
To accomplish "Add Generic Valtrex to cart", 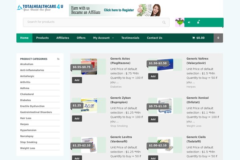I will [153, 76].
